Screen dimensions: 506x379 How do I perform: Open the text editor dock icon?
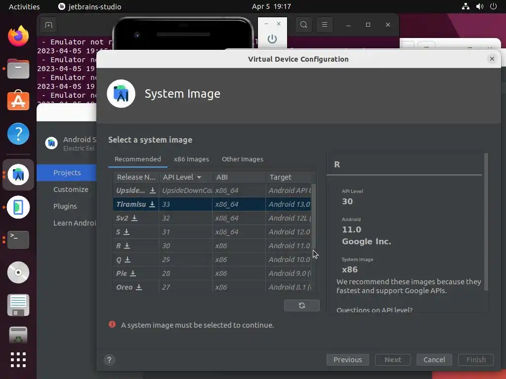click(18, 305)
